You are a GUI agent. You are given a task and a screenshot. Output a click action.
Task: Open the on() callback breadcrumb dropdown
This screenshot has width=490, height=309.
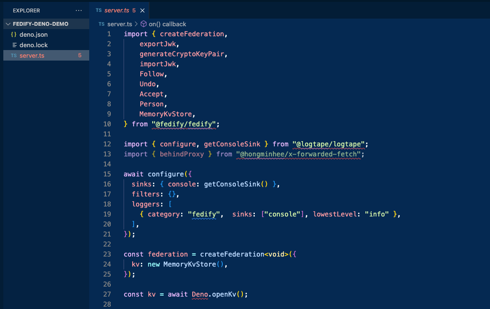tap(167, 24)
